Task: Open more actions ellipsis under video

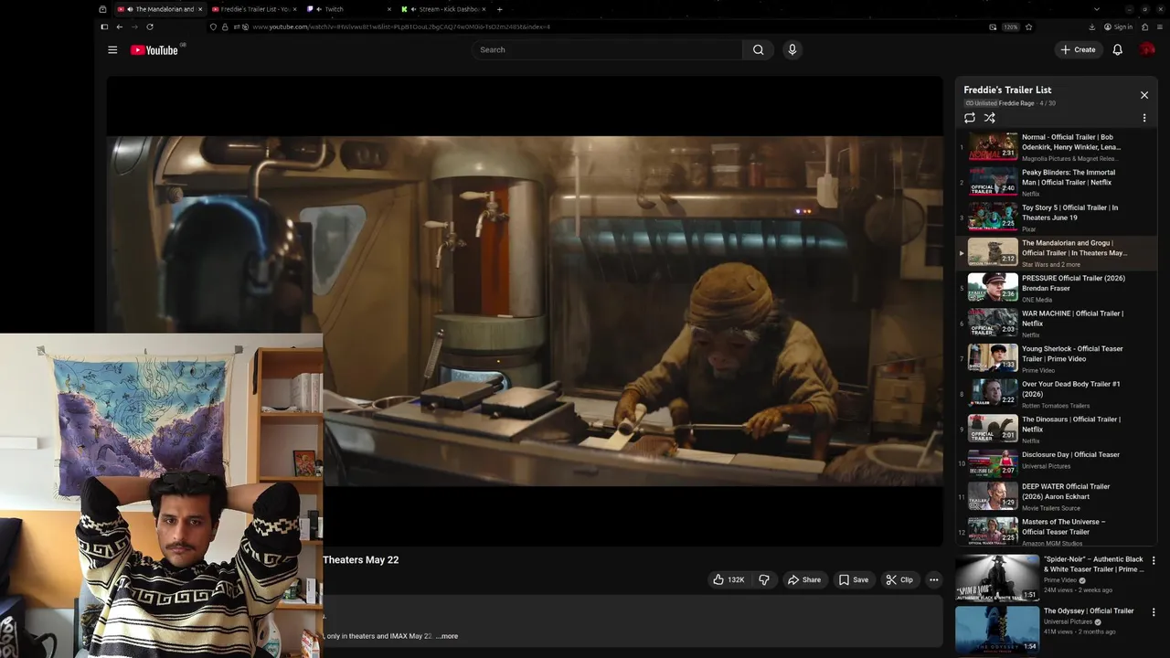Action: [933, 579]
